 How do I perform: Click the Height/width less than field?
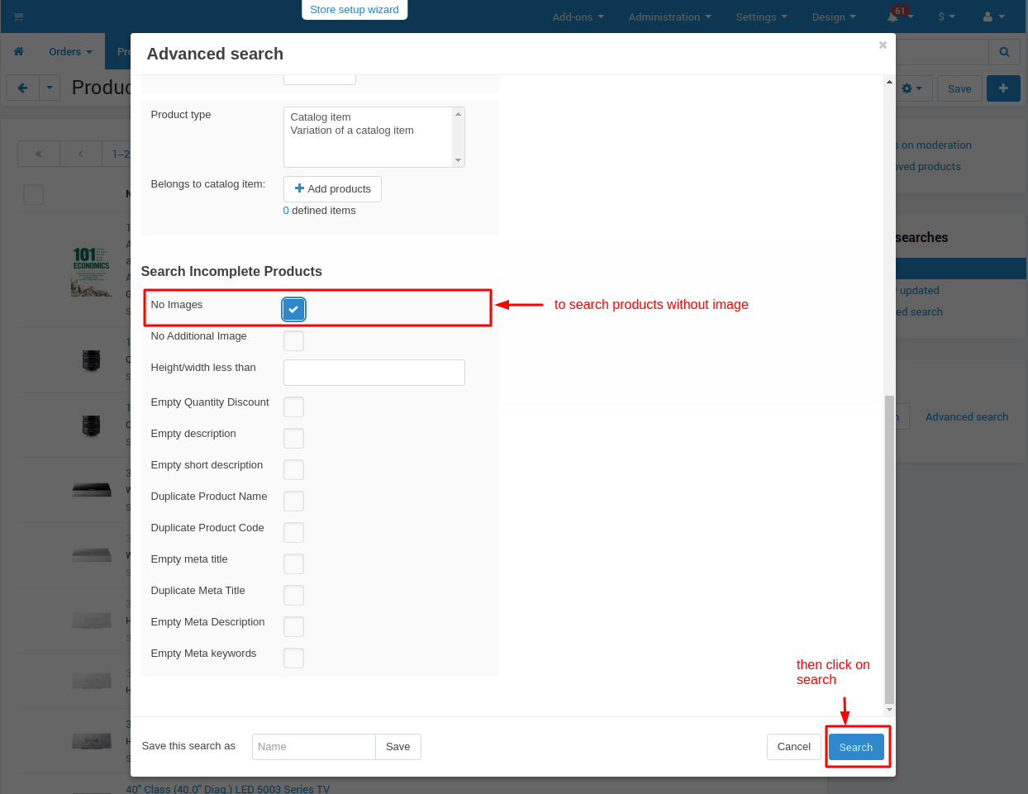(x=374, y=373)
